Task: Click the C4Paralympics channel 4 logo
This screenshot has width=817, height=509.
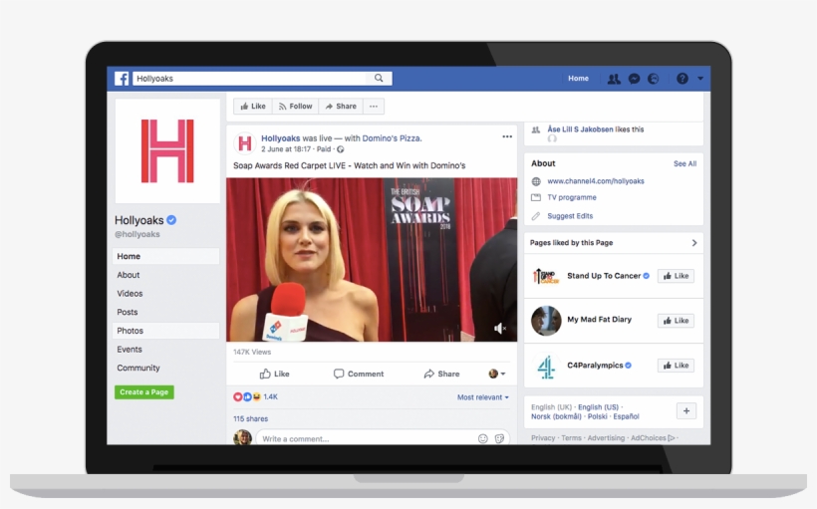Action: point(546,366)
